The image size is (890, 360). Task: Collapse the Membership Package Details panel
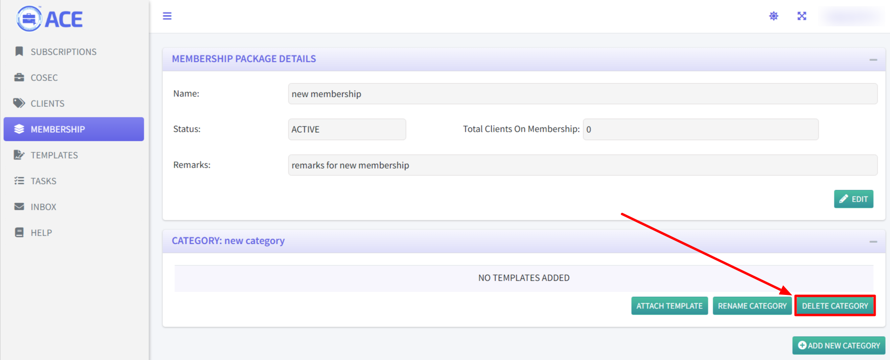(873, 60)
